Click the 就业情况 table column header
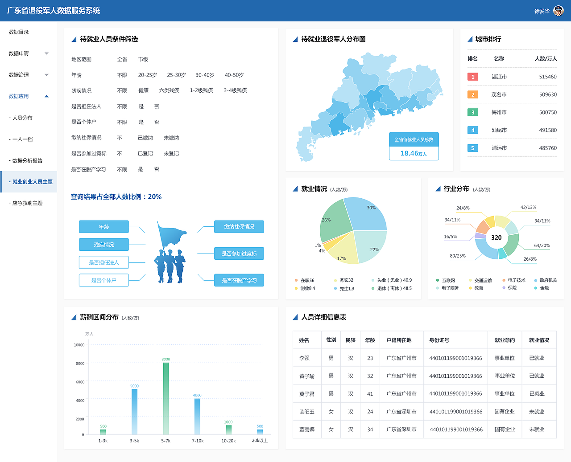Screen dimensions: 571x462 click(x=539, y=340)
